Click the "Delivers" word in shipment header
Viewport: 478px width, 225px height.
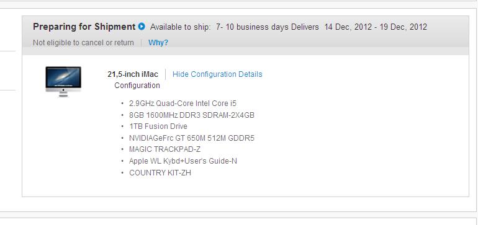[x=305, y=27]
